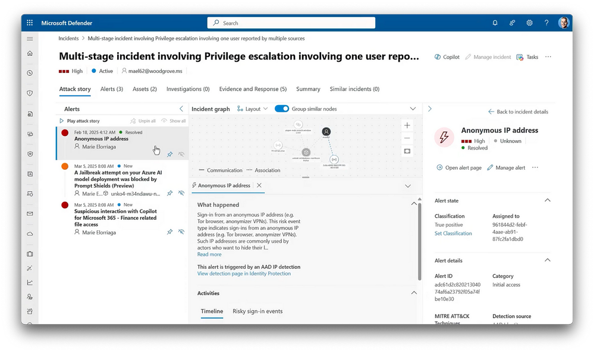The image size is (594, 352).
Task: Open the briefcase icon in sidebar
Action: 30,253
